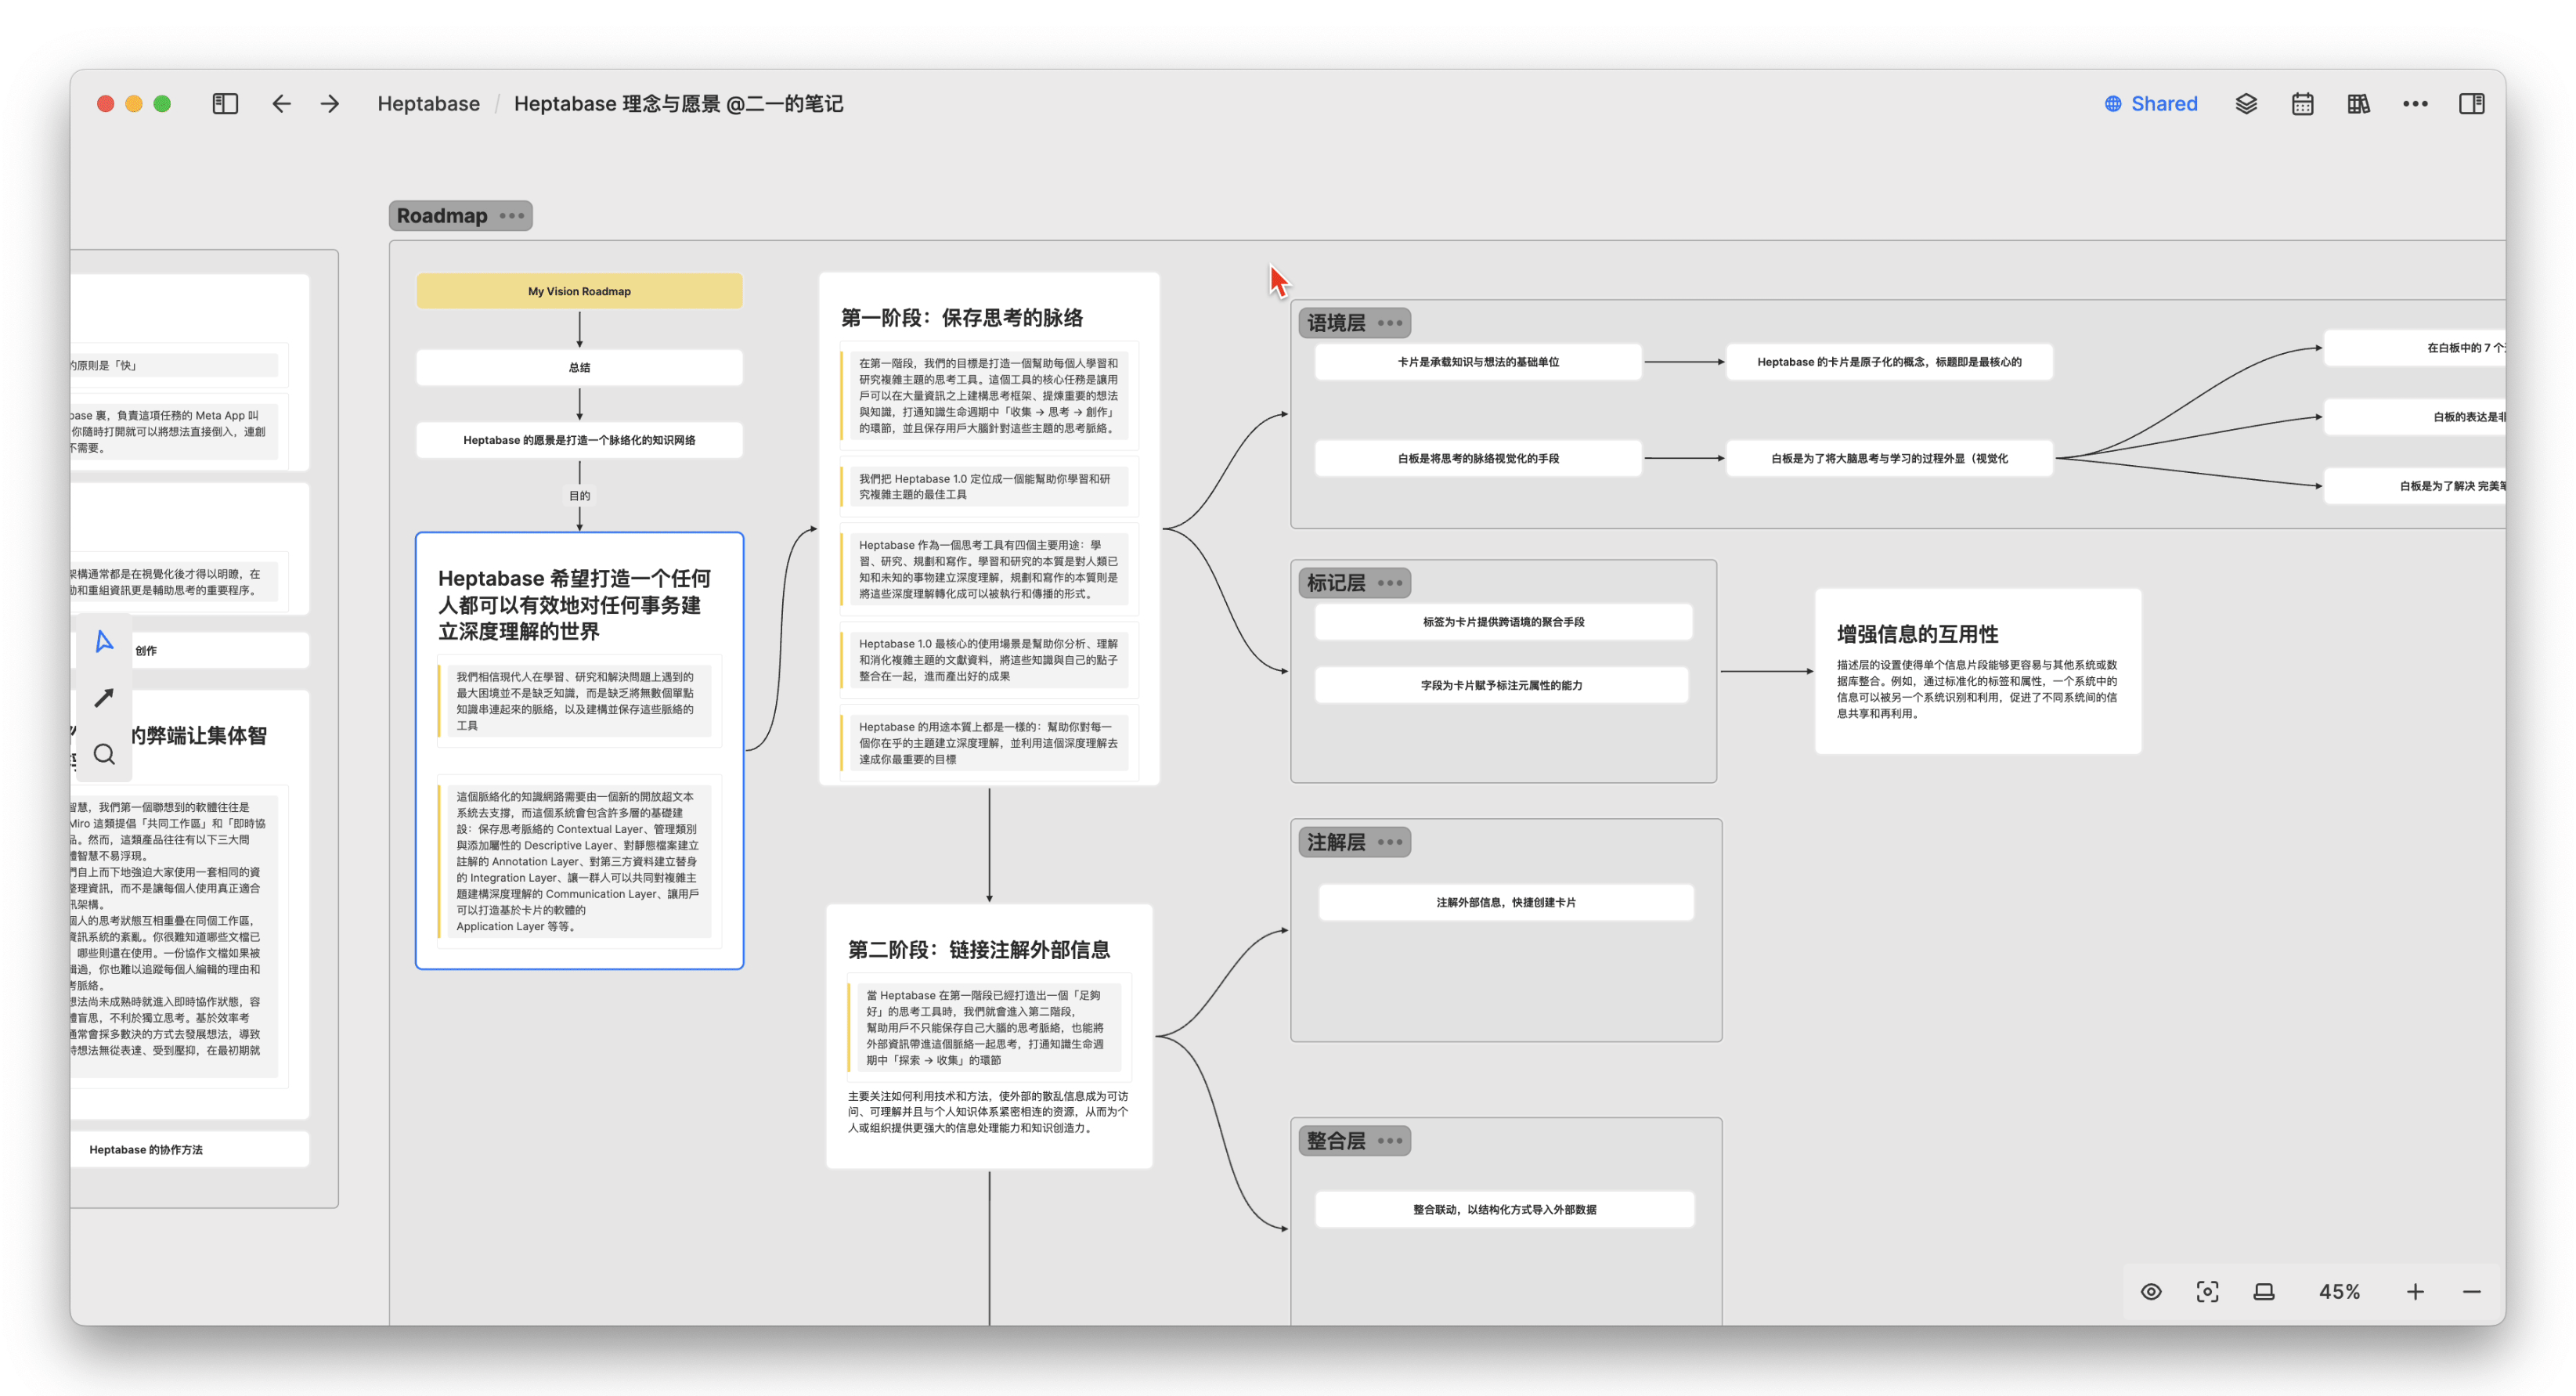Select the 标记层 section title
This screenshot has height=1396, width=2576.
(1335, 583)
